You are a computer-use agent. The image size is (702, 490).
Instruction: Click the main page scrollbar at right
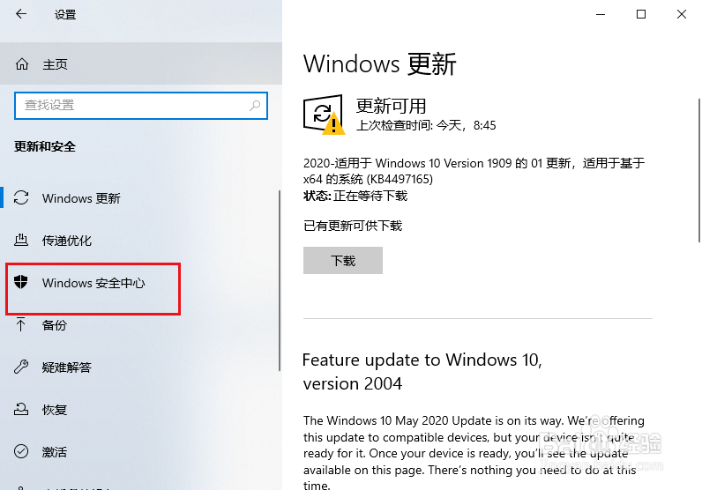(x=699, y=170)
